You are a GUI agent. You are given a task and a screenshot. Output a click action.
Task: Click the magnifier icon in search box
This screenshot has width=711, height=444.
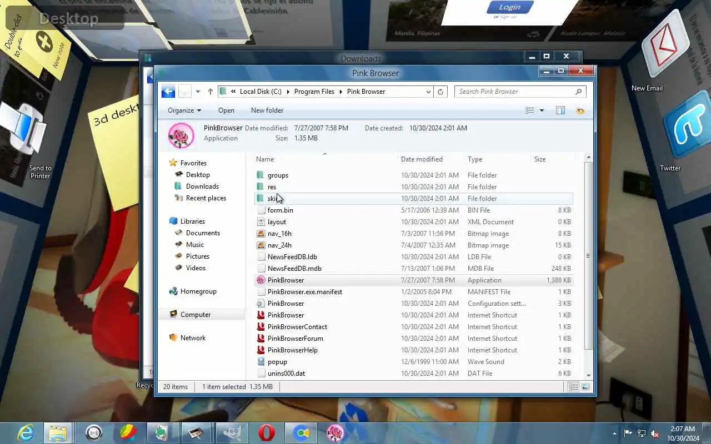[x=579, y=92]
